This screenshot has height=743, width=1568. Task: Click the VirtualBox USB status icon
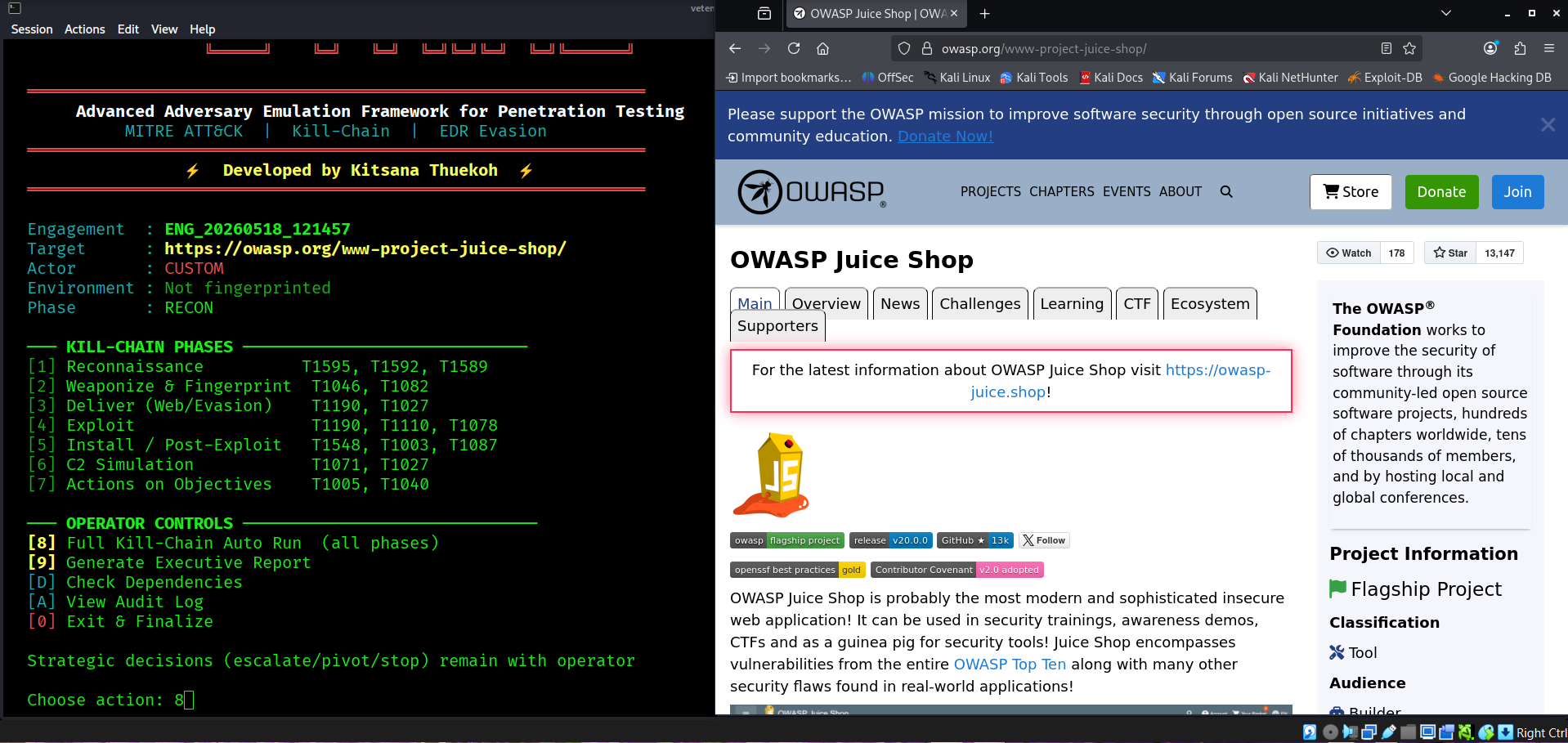(x=1389, y=732)
